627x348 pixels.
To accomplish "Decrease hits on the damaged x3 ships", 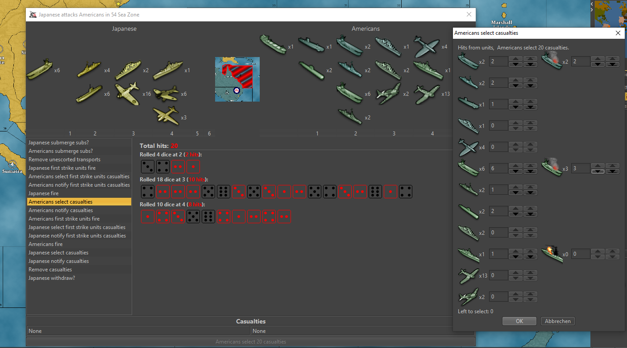I will [598, 171].
